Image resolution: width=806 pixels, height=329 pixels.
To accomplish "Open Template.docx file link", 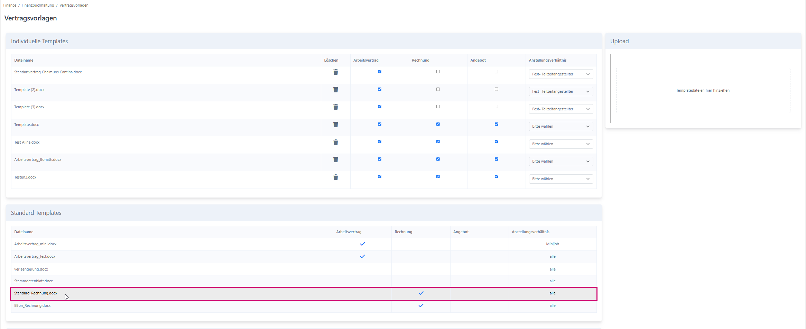I will pyautogui.click(x=27, y=125).
